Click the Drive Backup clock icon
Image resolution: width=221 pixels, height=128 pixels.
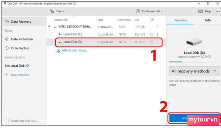(x=7, y=48)
